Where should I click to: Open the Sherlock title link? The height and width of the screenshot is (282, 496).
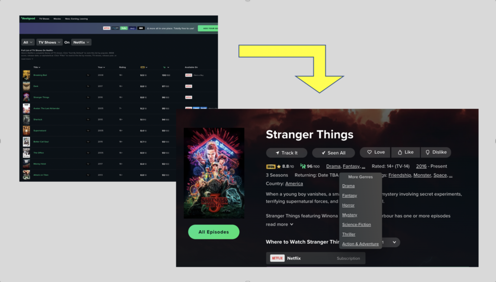point(38,119)
